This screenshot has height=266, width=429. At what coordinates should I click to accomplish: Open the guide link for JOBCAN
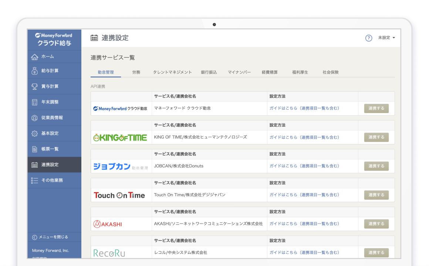tap(304, 166)
